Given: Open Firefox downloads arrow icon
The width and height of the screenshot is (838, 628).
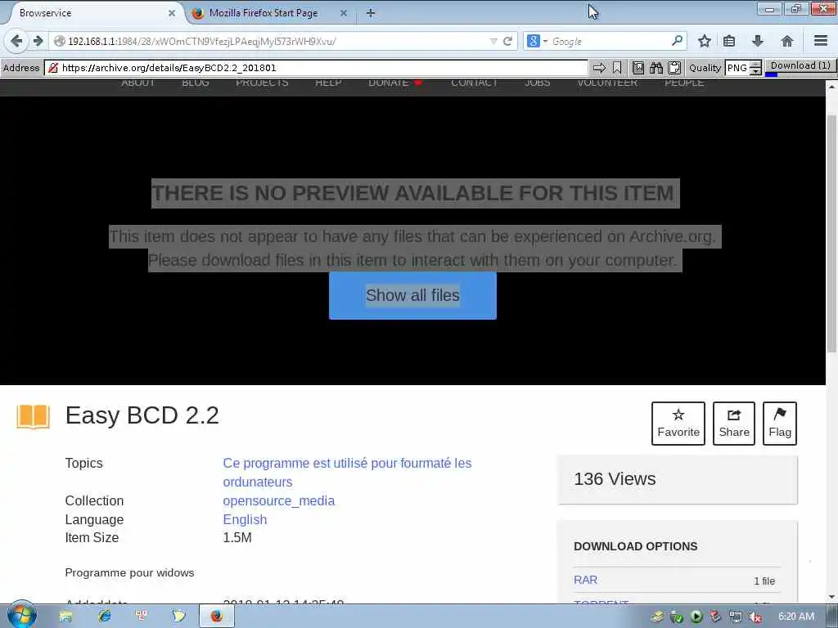Looking at the screenshot, I should click(x=757, y=41).
